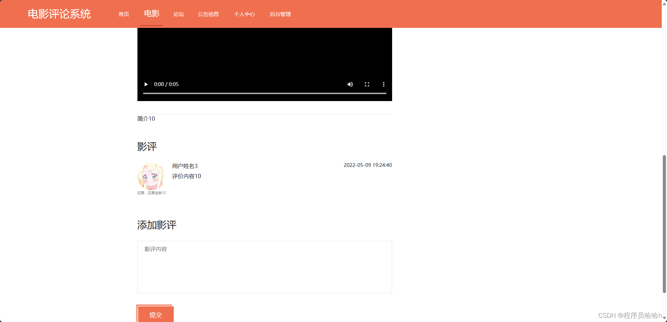Select the timestamp 2022-05-09 19:24:40
Screen dimensions: 667x322
pyautogui.click(x=367, y=165)
